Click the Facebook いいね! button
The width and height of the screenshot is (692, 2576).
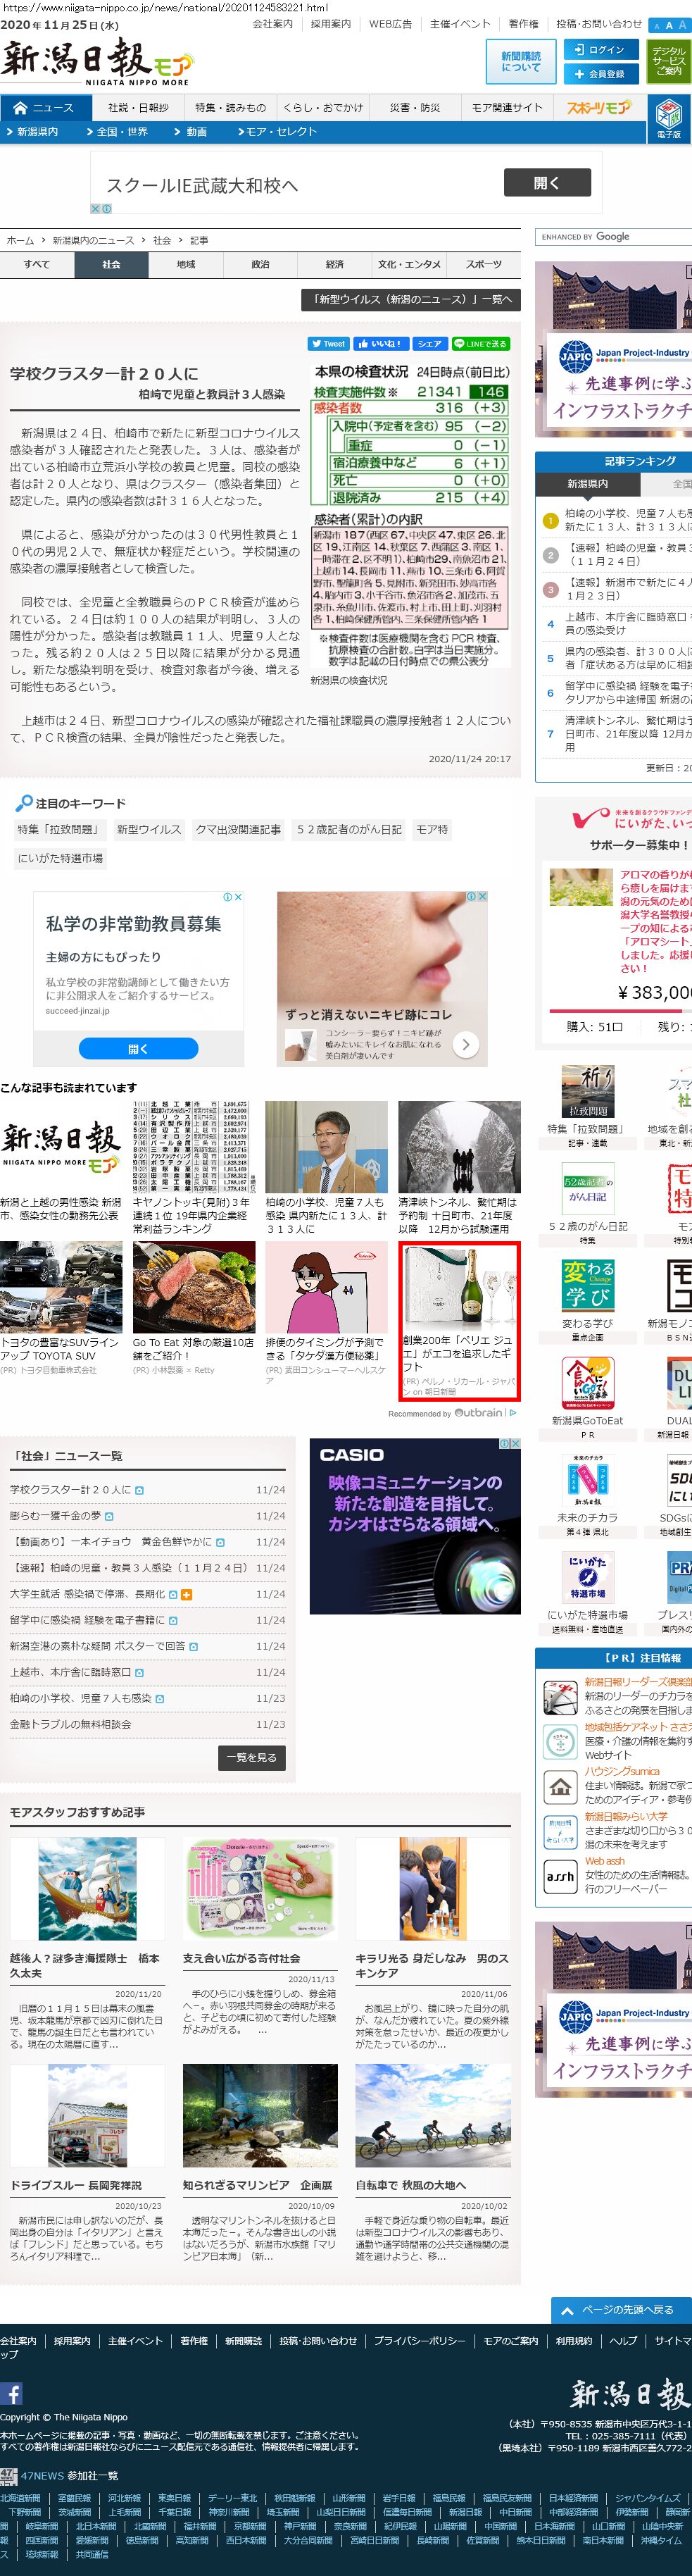[x=379, y=343]
